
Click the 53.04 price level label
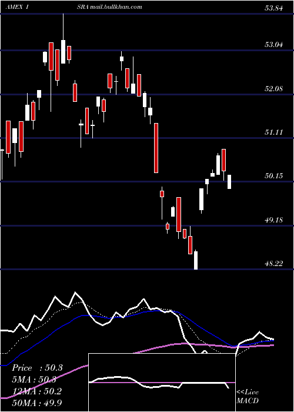pos(274,44)
